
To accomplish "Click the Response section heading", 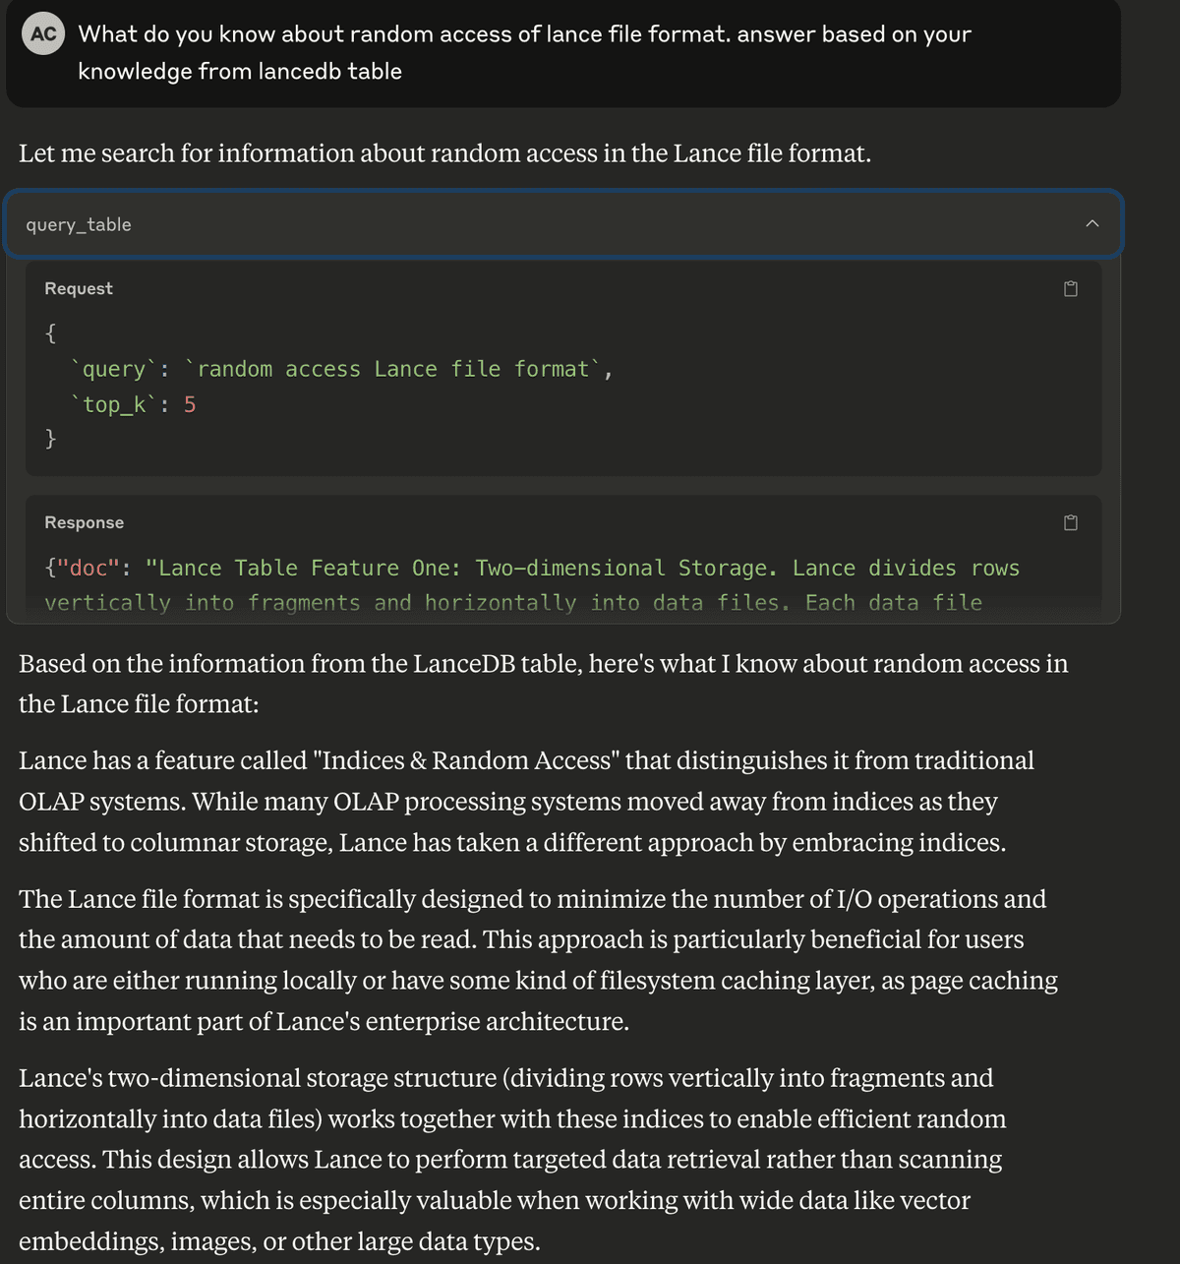I will pyautogui.click(x=84, y=522).
